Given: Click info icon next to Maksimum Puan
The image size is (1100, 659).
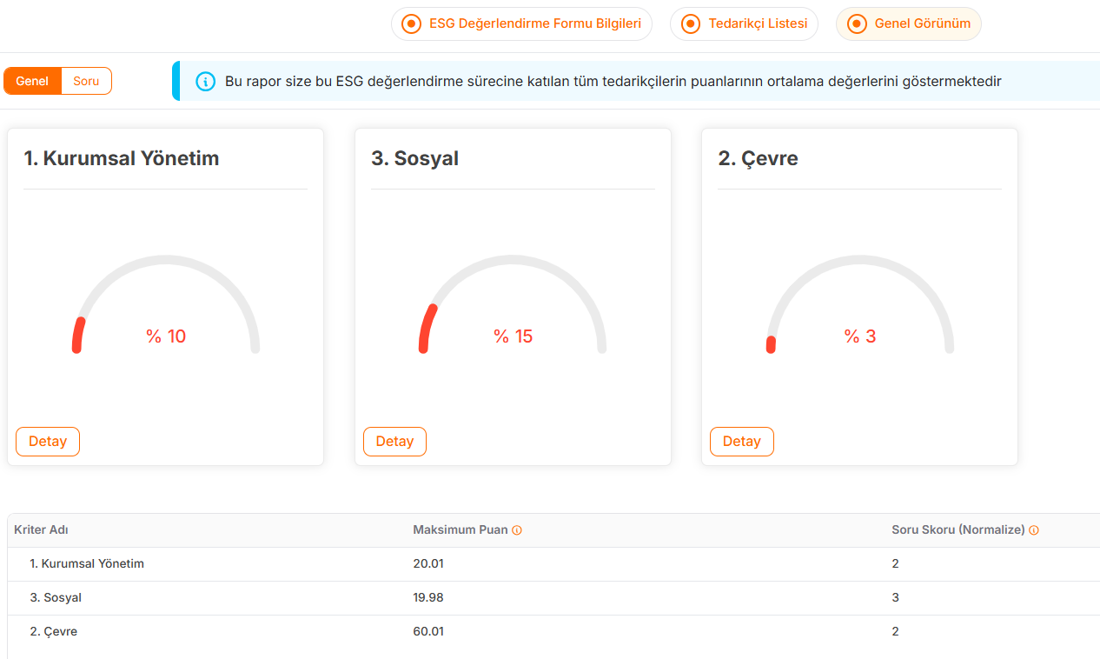Looking at the screenshot, I should [x=517, y=530].
